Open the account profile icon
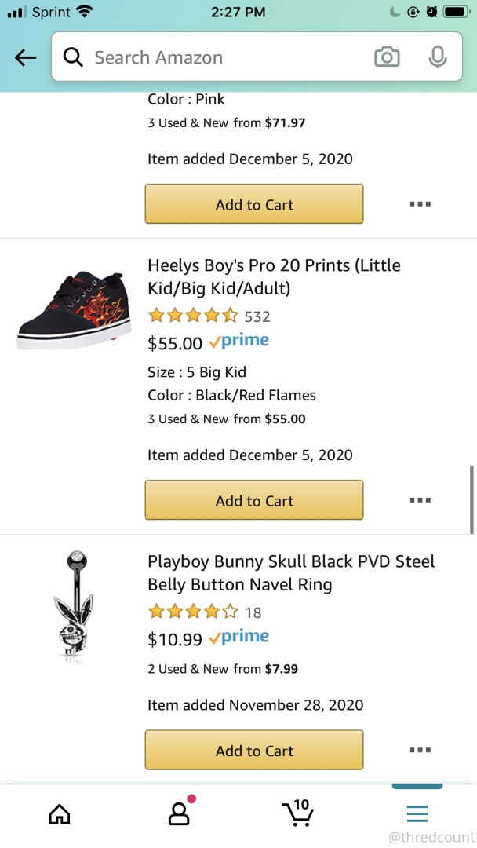This screenshot has height=848, width=477. click(179, 813)
